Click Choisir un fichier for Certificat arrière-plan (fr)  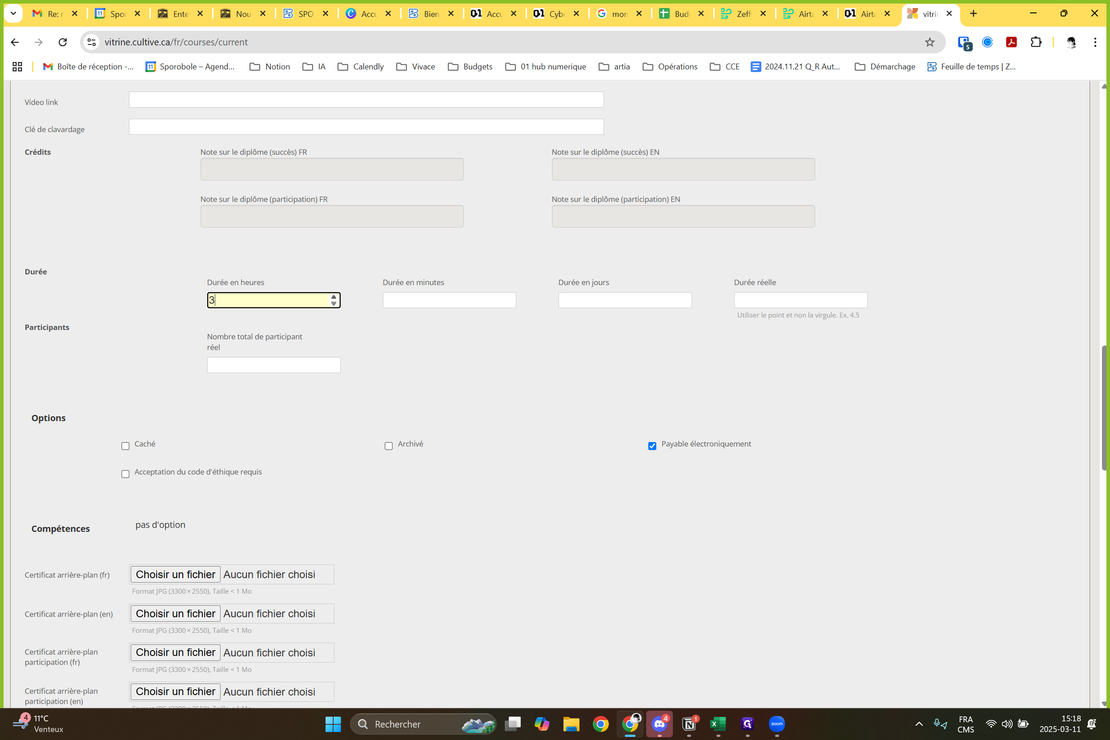coord(175,575)
